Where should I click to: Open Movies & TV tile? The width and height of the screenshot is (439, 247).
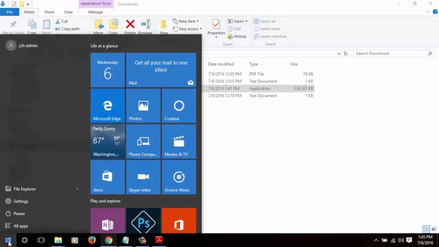pos(179,141)
